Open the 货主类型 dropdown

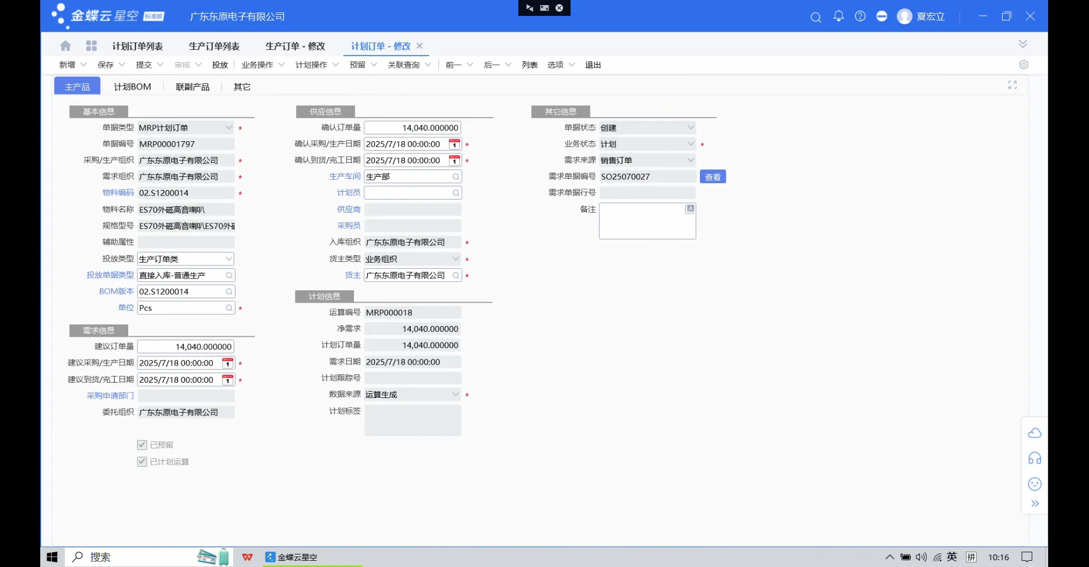click(455, 259)
